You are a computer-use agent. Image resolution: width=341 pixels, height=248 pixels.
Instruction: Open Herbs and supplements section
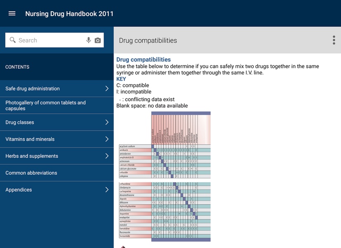(x=57, y=156)
